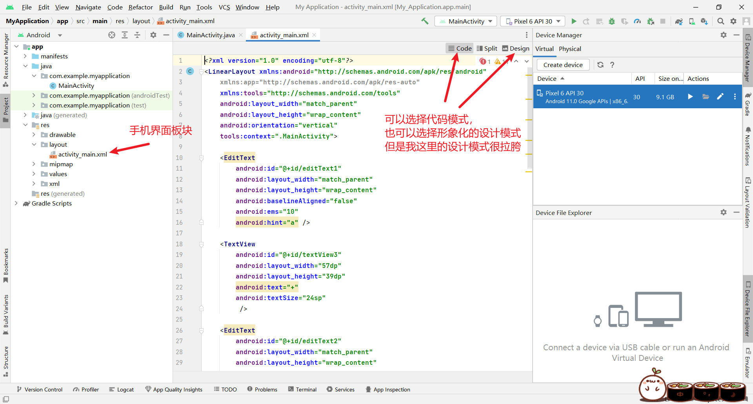
Task: Toggle the Gradle tool window on right
Action: pos(748,104)
